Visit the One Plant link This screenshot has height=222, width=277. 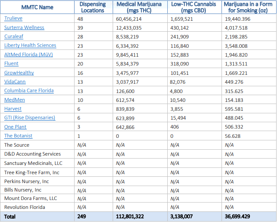coord(15,127)
